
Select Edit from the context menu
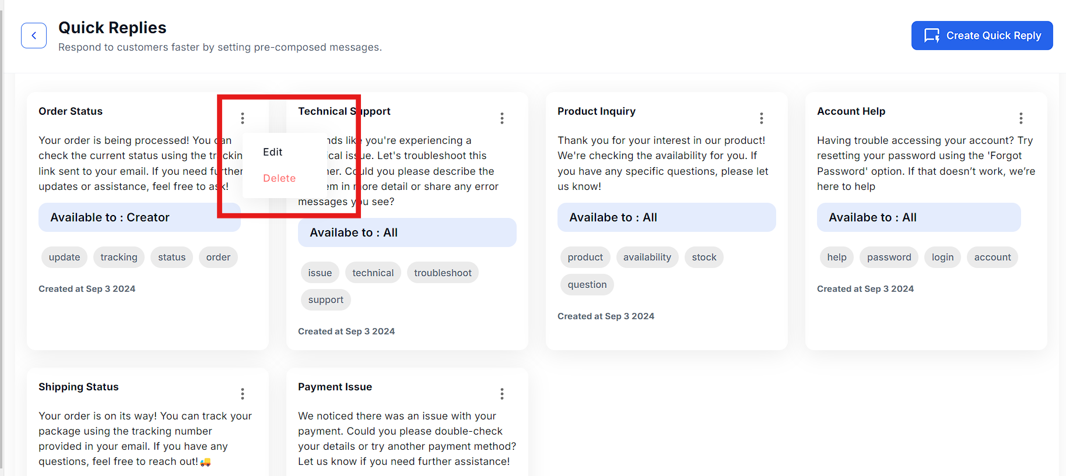click(x=272, y=152)
